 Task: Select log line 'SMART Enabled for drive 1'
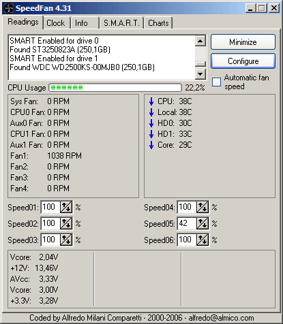(54, 59)
